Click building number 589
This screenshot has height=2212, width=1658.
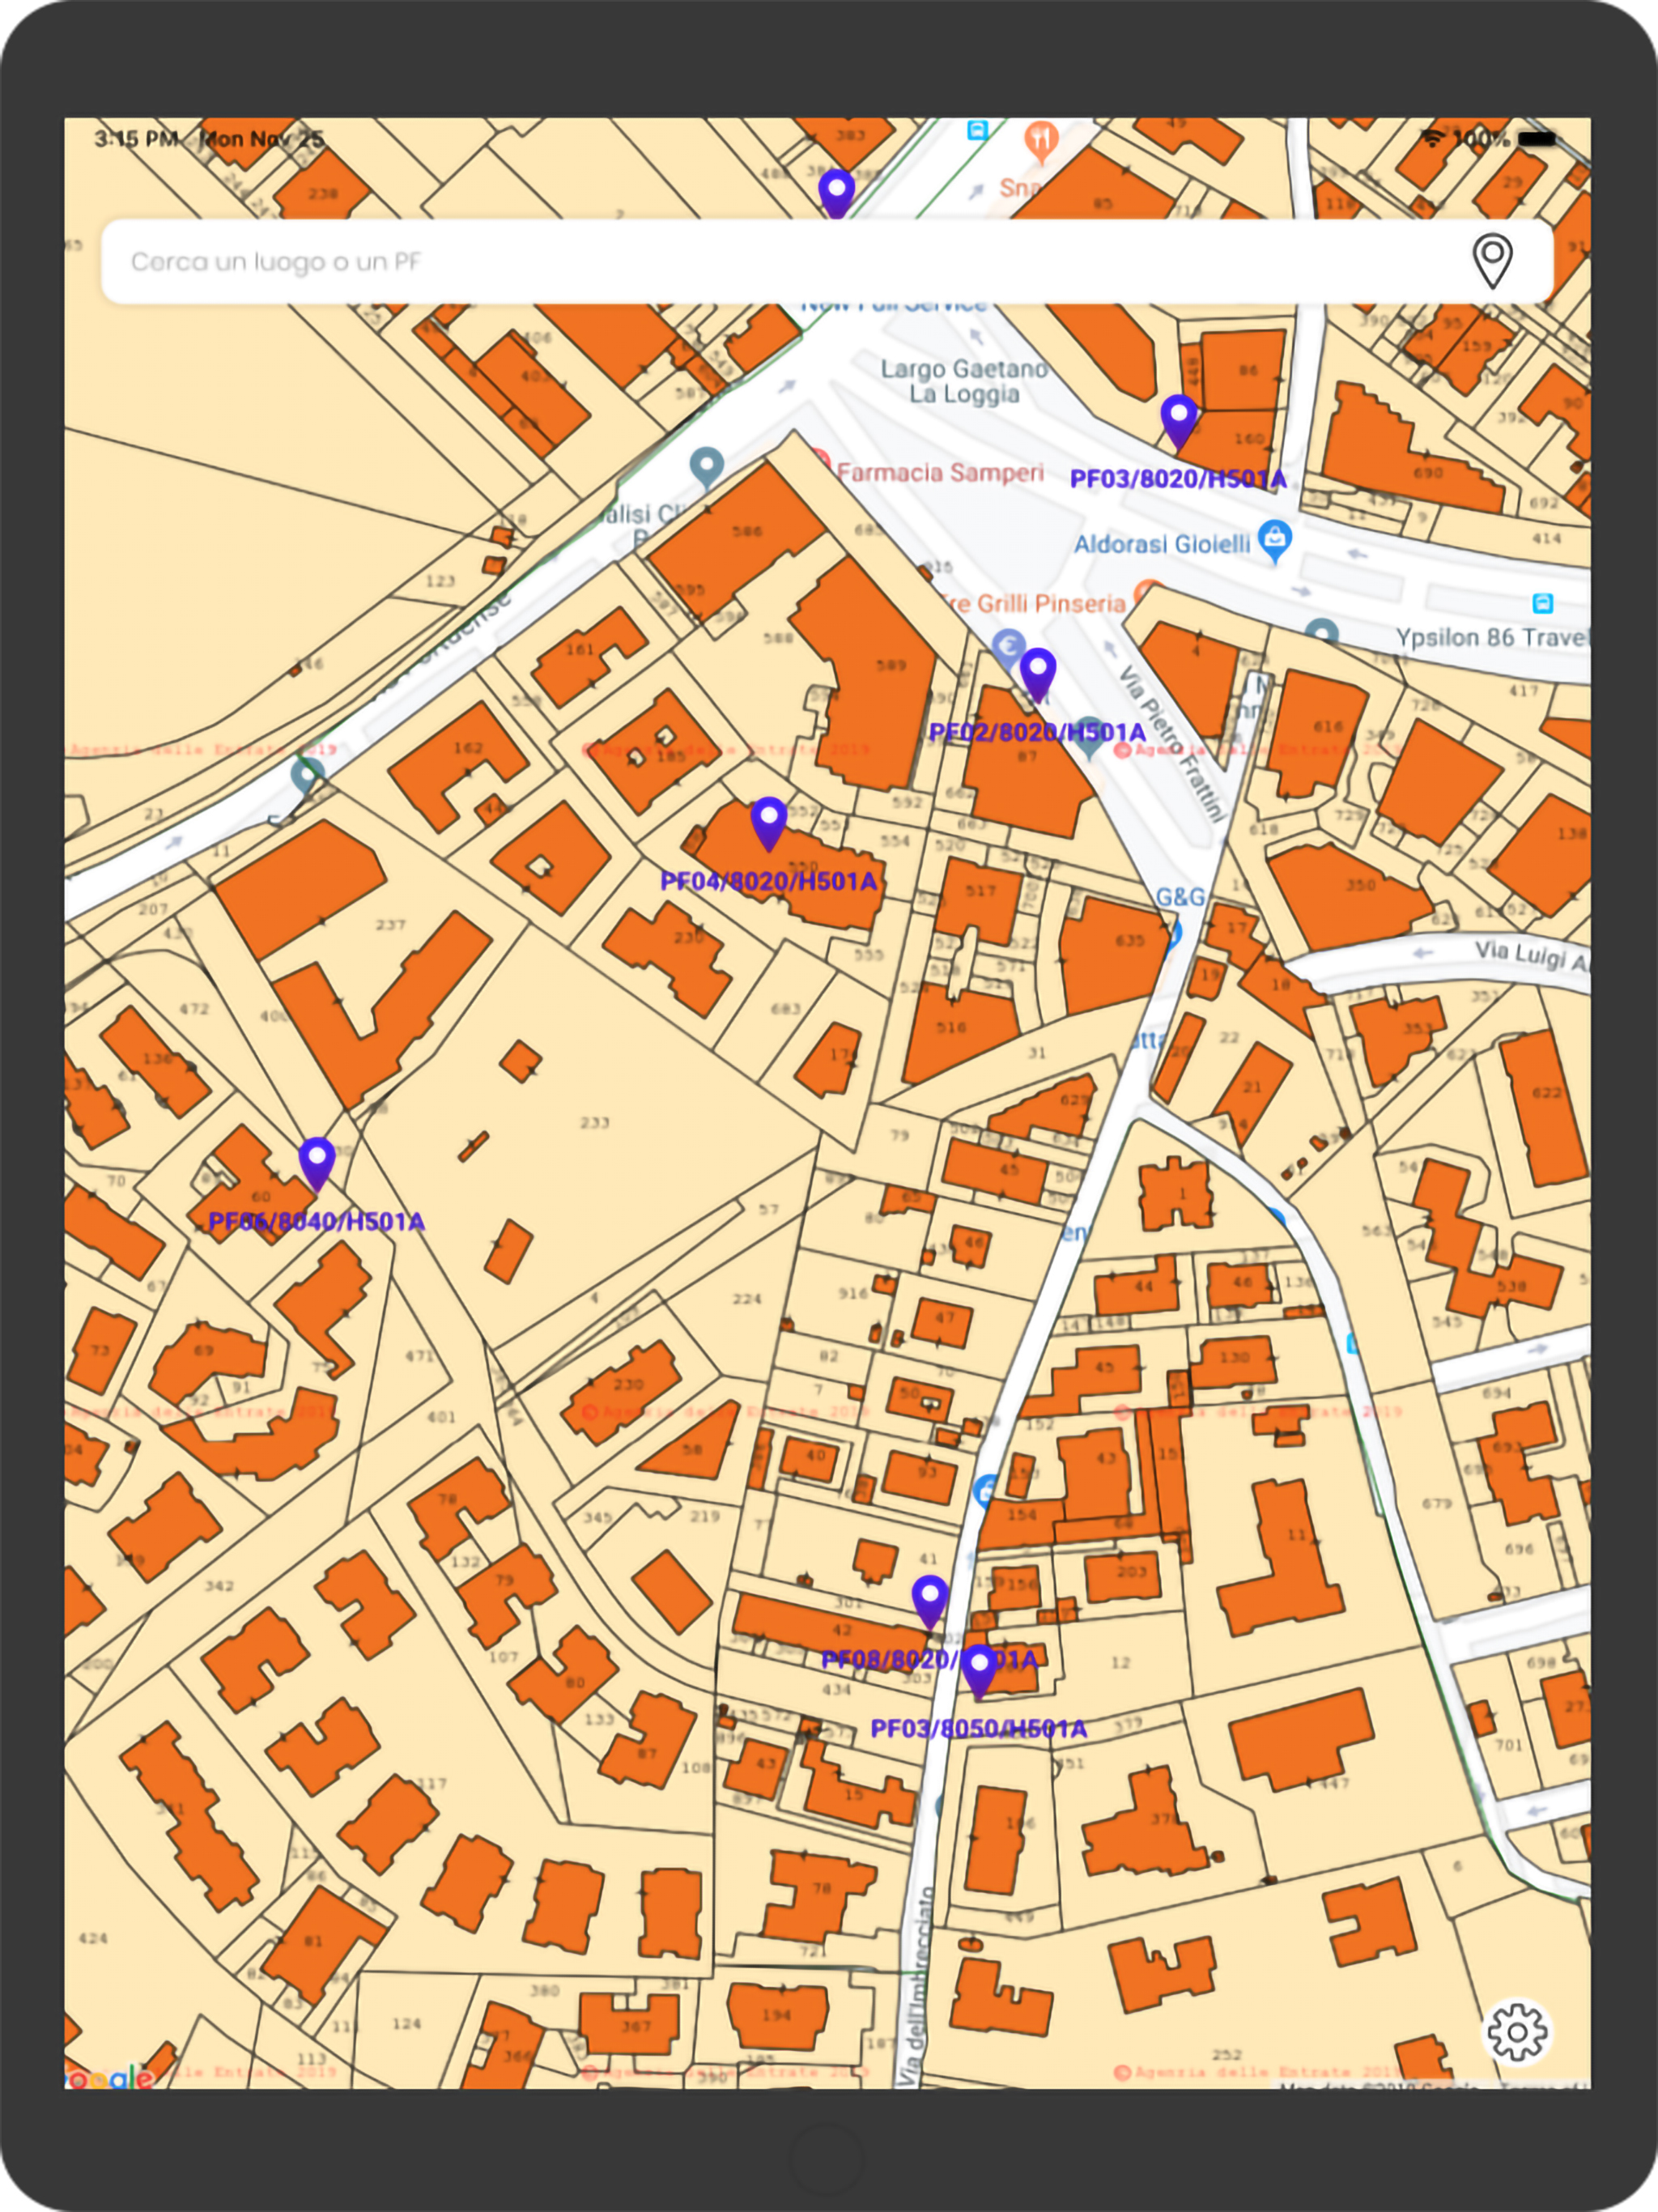891,665
